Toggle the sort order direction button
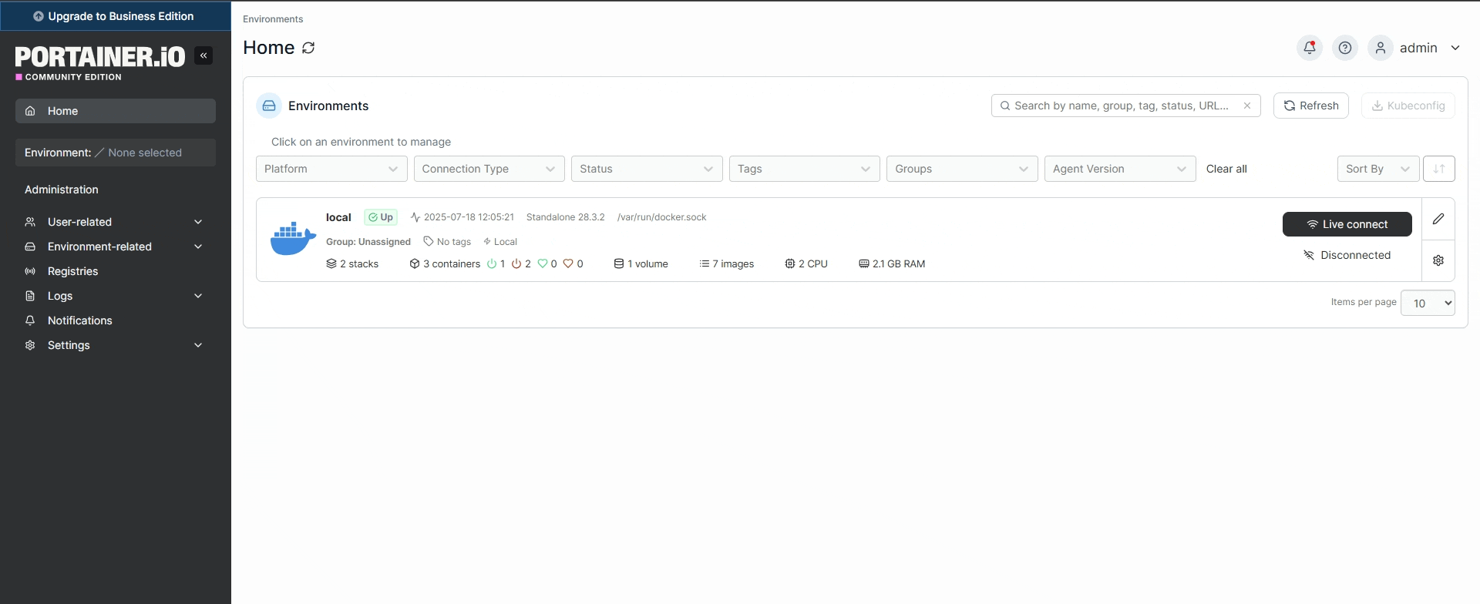The height and width of the screenshot is (604, 1480). coord(1438,169)
